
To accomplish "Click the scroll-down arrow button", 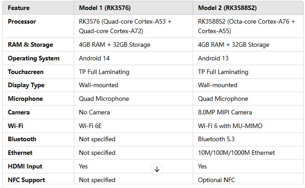I will pyautogui.click(x=157, y=169).
